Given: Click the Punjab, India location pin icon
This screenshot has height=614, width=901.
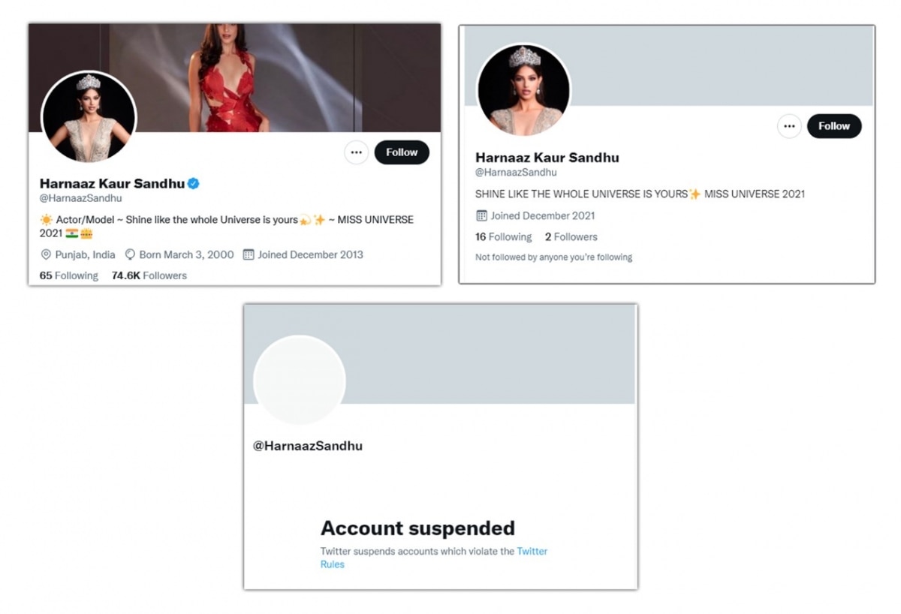Looking at the screenshot, I should click(46, 254).
